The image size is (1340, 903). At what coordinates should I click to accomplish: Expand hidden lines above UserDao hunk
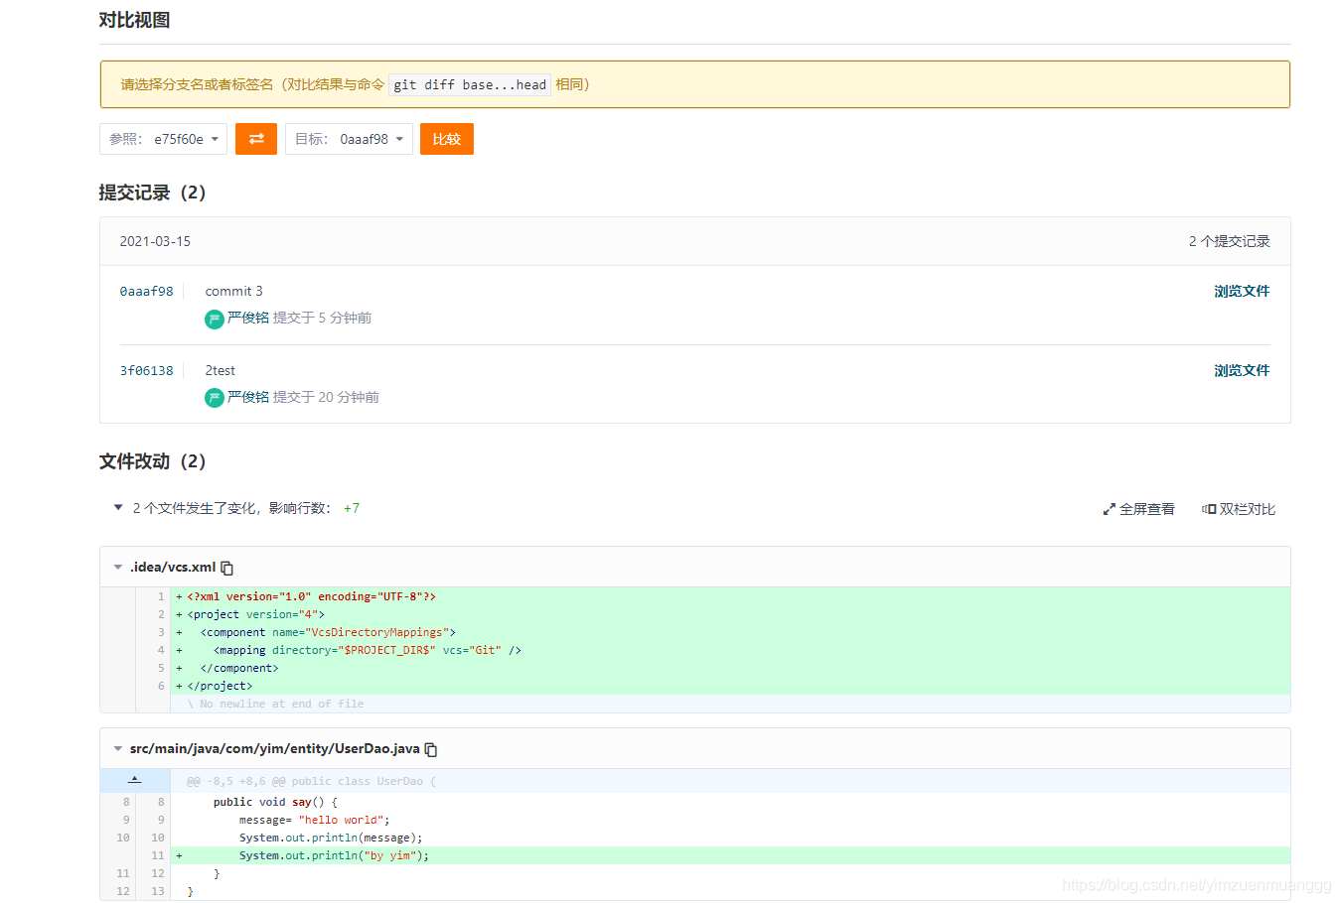(135, 780)
